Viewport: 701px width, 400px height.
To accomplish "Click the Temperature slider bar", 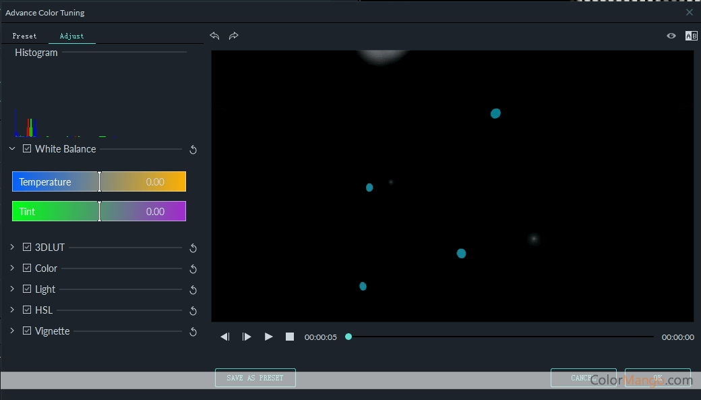I will [99, 182].
